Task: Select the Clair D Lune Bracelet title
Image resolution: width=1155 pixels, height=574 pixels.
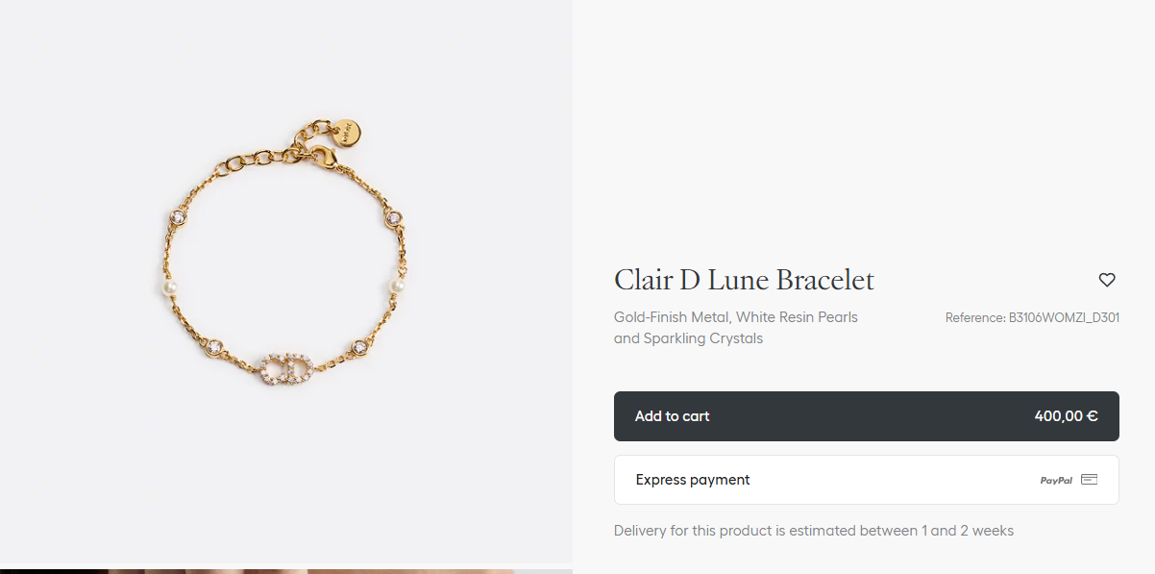Action: (744, 280)
